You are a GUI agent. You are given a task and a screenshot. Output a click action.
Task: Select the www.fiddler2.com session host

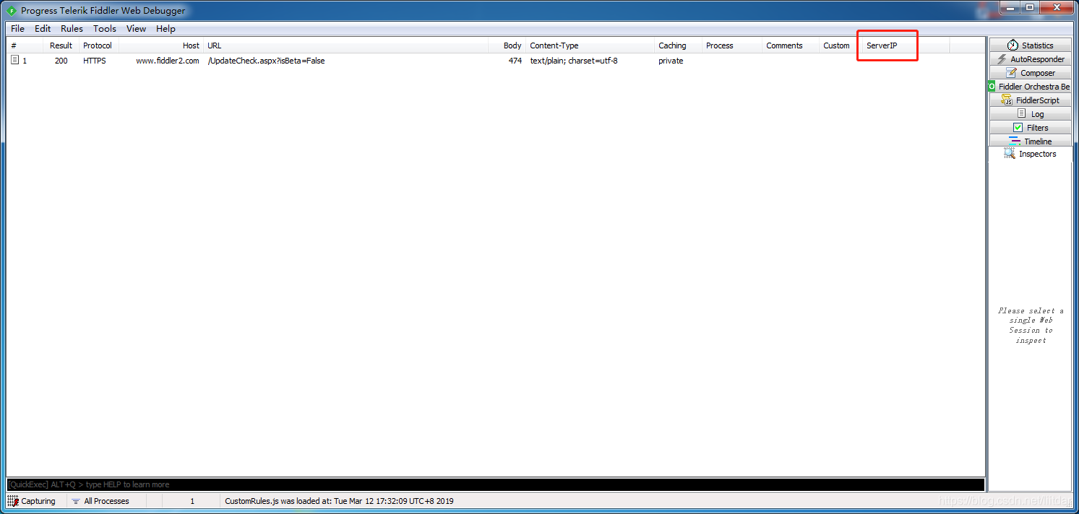click(x=167, y=61)
